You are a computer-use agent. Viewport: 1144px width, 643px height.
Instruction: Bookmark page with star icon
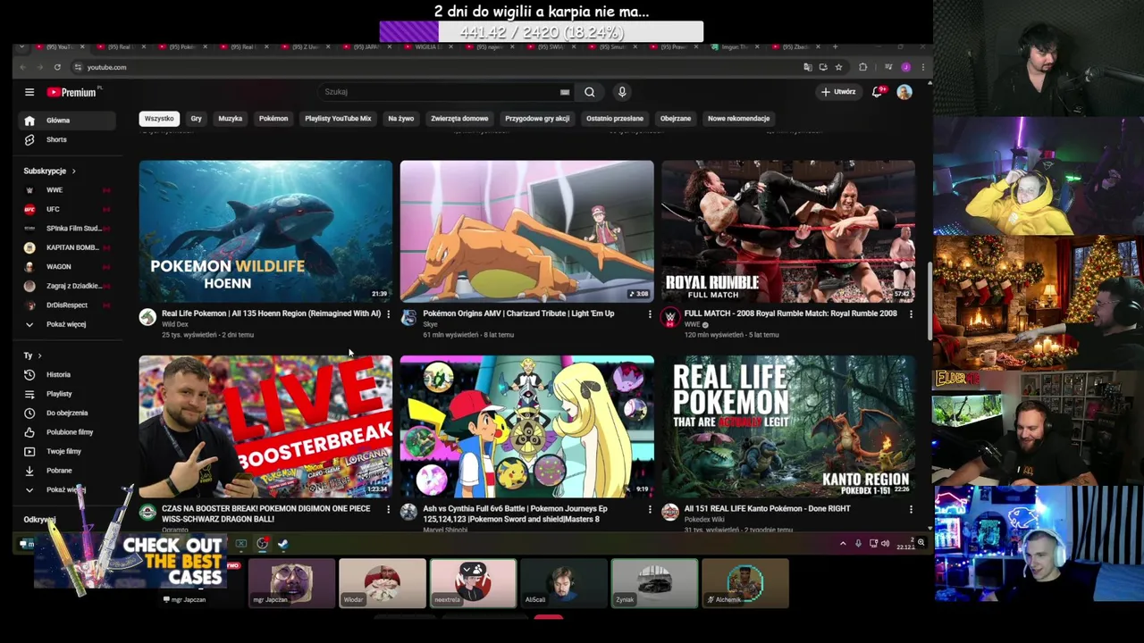838,67
